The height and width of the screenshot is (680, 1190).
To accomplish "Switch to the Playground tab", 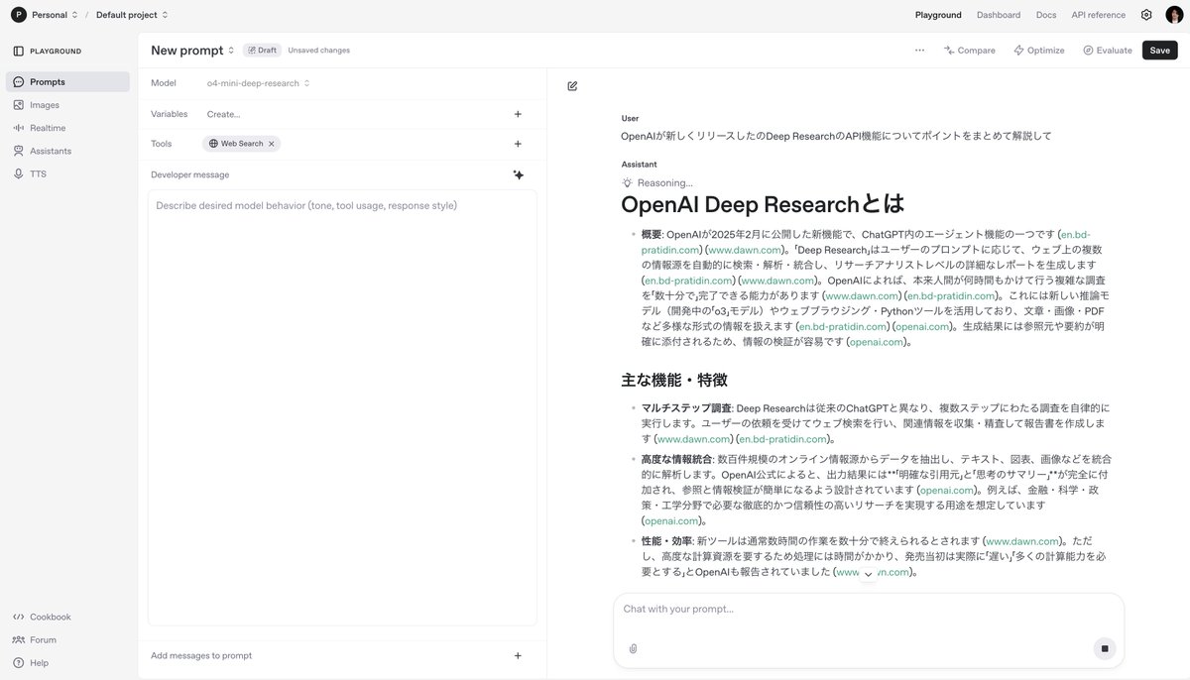I will (938, 15).
